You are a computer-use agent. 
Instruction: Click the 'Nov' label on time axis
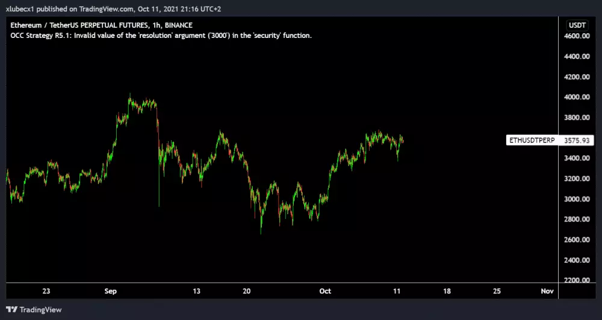[547, 291]
